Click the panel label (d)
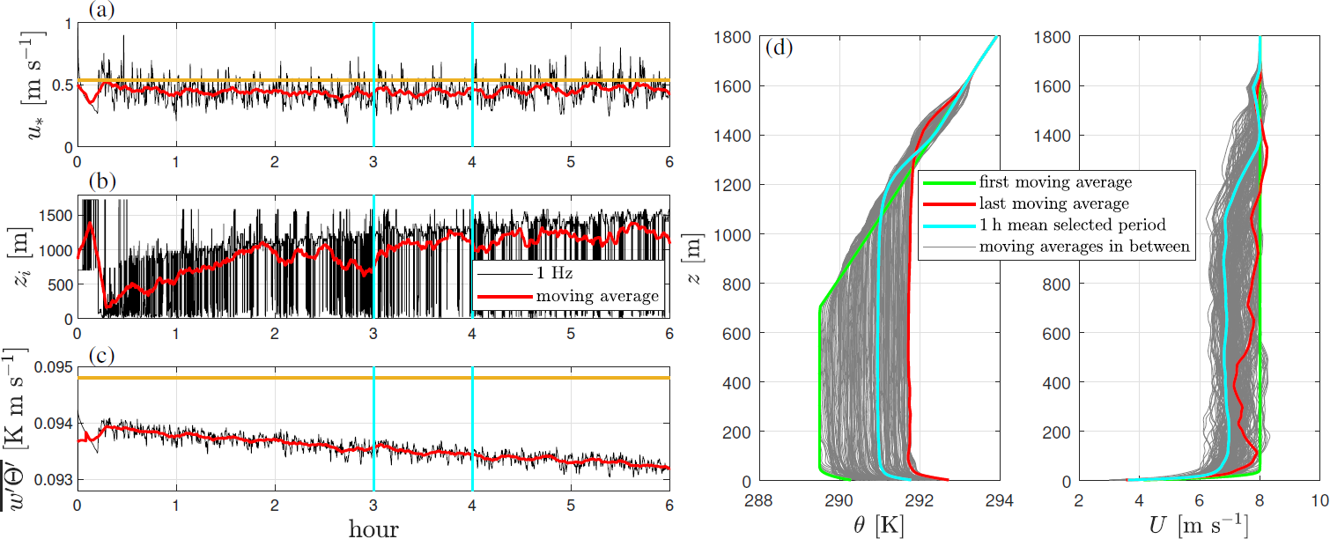This screenshot has width=1330, height=539. 780,48
